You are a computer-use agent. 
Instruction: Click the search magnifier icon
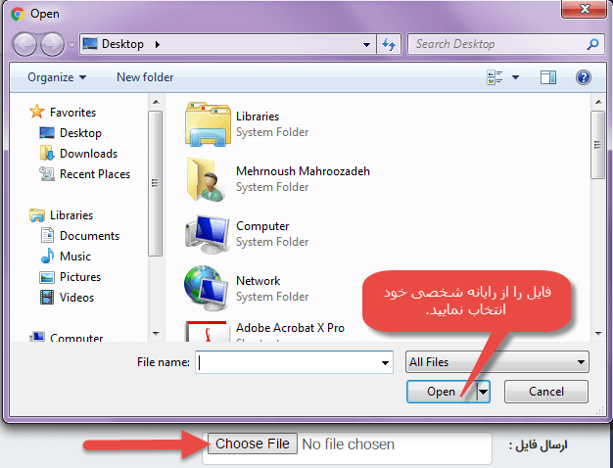point(591,44)
